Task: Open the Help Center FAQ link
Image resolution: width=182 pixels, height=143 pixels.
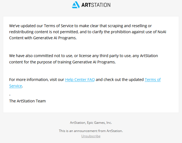Action: [x=80, y=80]
